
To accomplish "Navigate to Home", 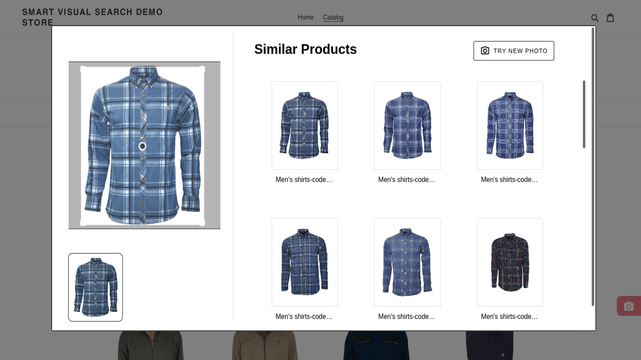I will (x=305, y=17).
